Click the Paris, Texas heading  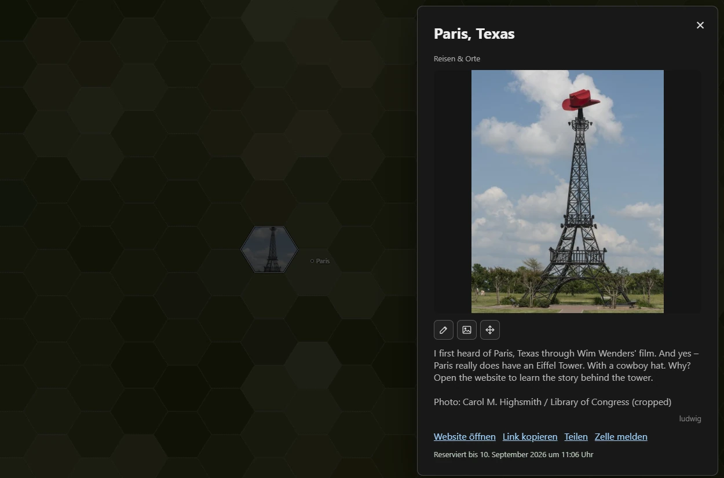click(474, 34)
